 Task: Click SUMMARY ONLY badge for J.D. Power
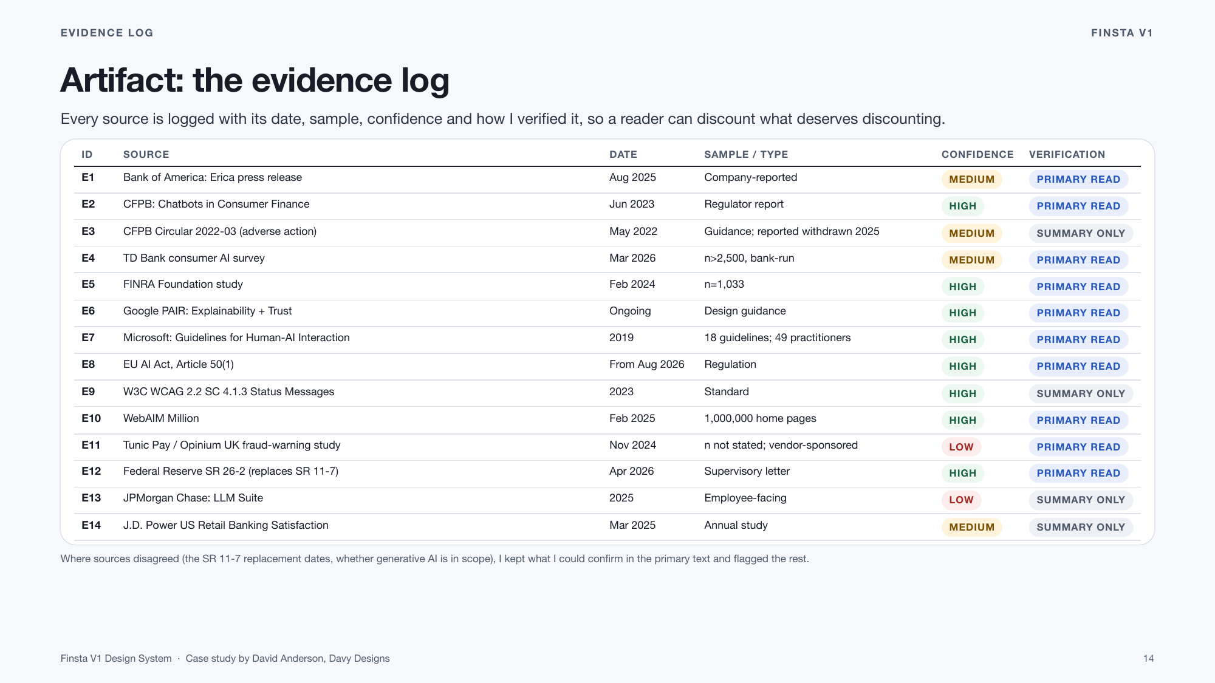1081,527
